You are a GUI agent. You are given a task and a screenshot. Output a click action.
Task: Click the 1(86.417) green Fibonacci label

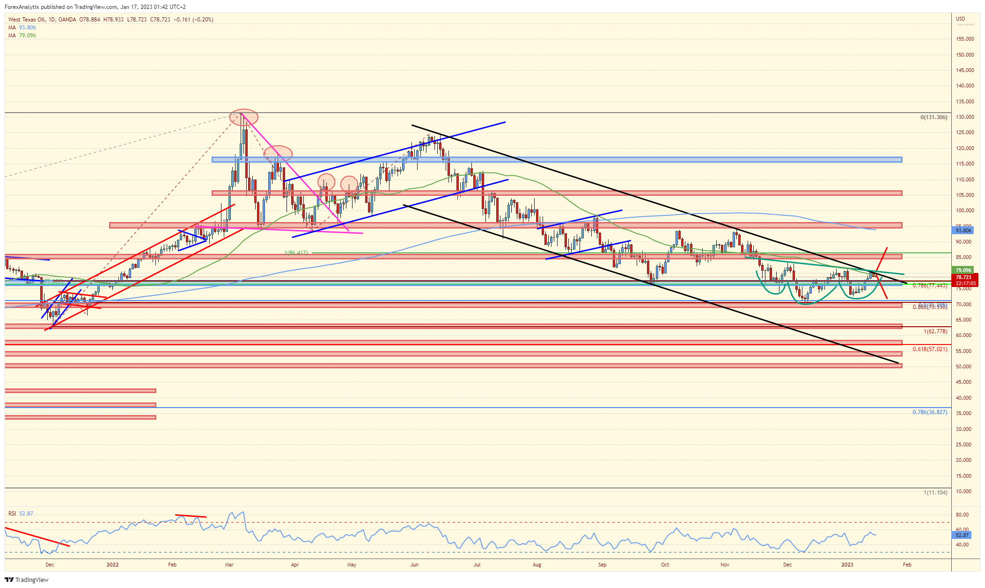point(296,253)
